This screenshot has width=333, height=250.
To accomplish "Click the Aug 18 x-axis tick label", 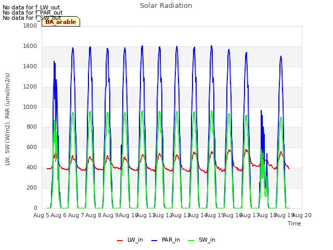I will click(267, 215).
